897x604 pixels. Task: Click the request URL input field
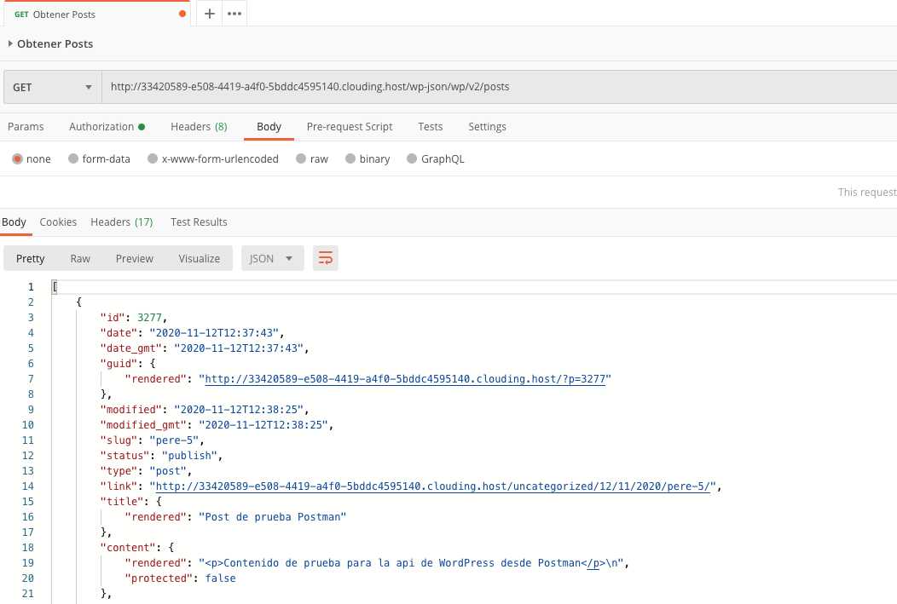click(499, 87)
